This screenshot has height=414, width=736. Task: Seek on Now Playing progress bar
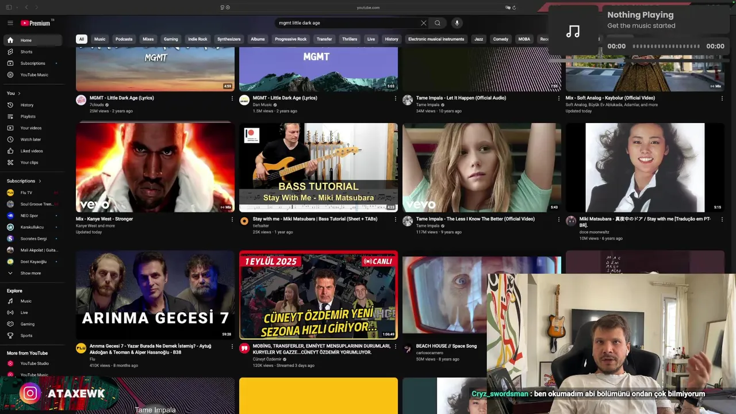pyautogui.click(x=666, y=46)
